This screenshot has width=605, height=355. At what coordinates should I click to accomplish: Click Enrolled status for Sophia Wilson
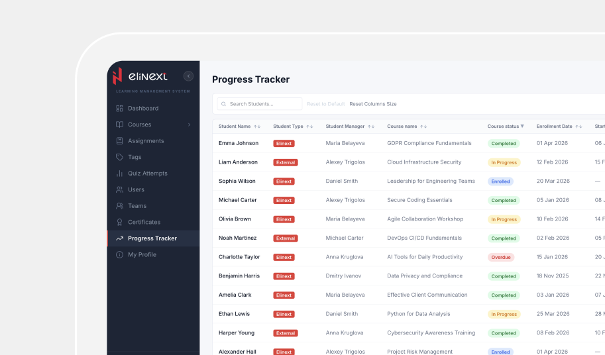[x=500, y=181]
